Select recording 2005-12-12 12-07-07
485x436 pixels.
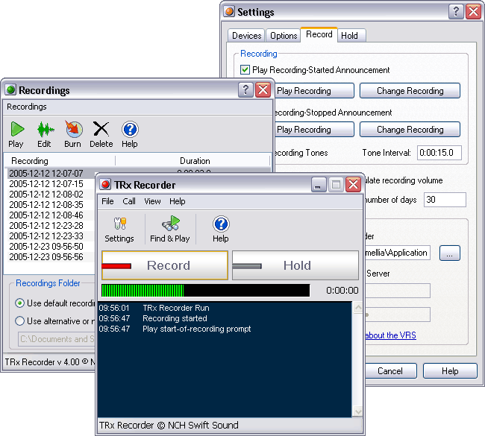pos(46,174)
